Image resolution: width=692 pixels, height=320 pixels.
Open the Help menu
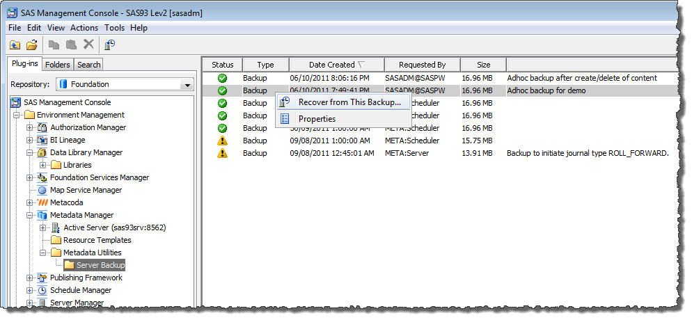pos(139,28)
